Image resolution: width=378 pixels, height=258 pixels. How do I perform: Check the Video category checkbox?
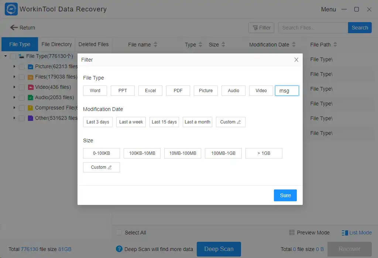point(22,87)
